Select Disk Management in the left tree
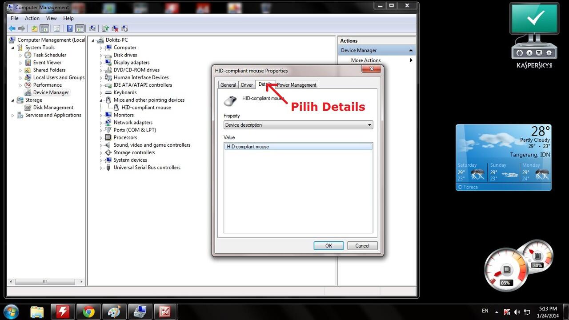This screenshot has height=320, width=569. (x=53, y=108)
